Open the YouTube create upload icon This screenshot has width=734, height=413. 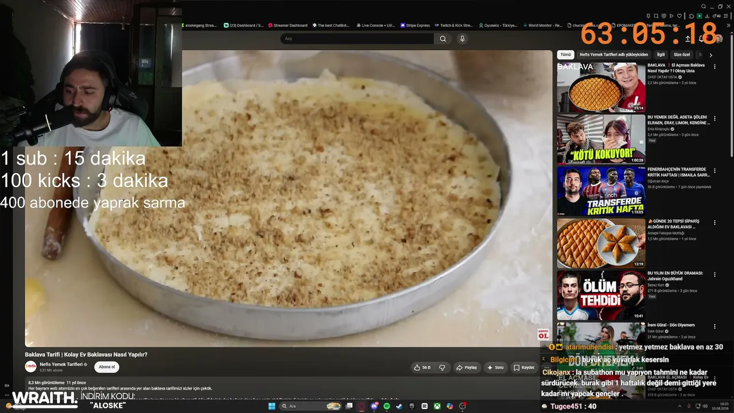point(688,39)
